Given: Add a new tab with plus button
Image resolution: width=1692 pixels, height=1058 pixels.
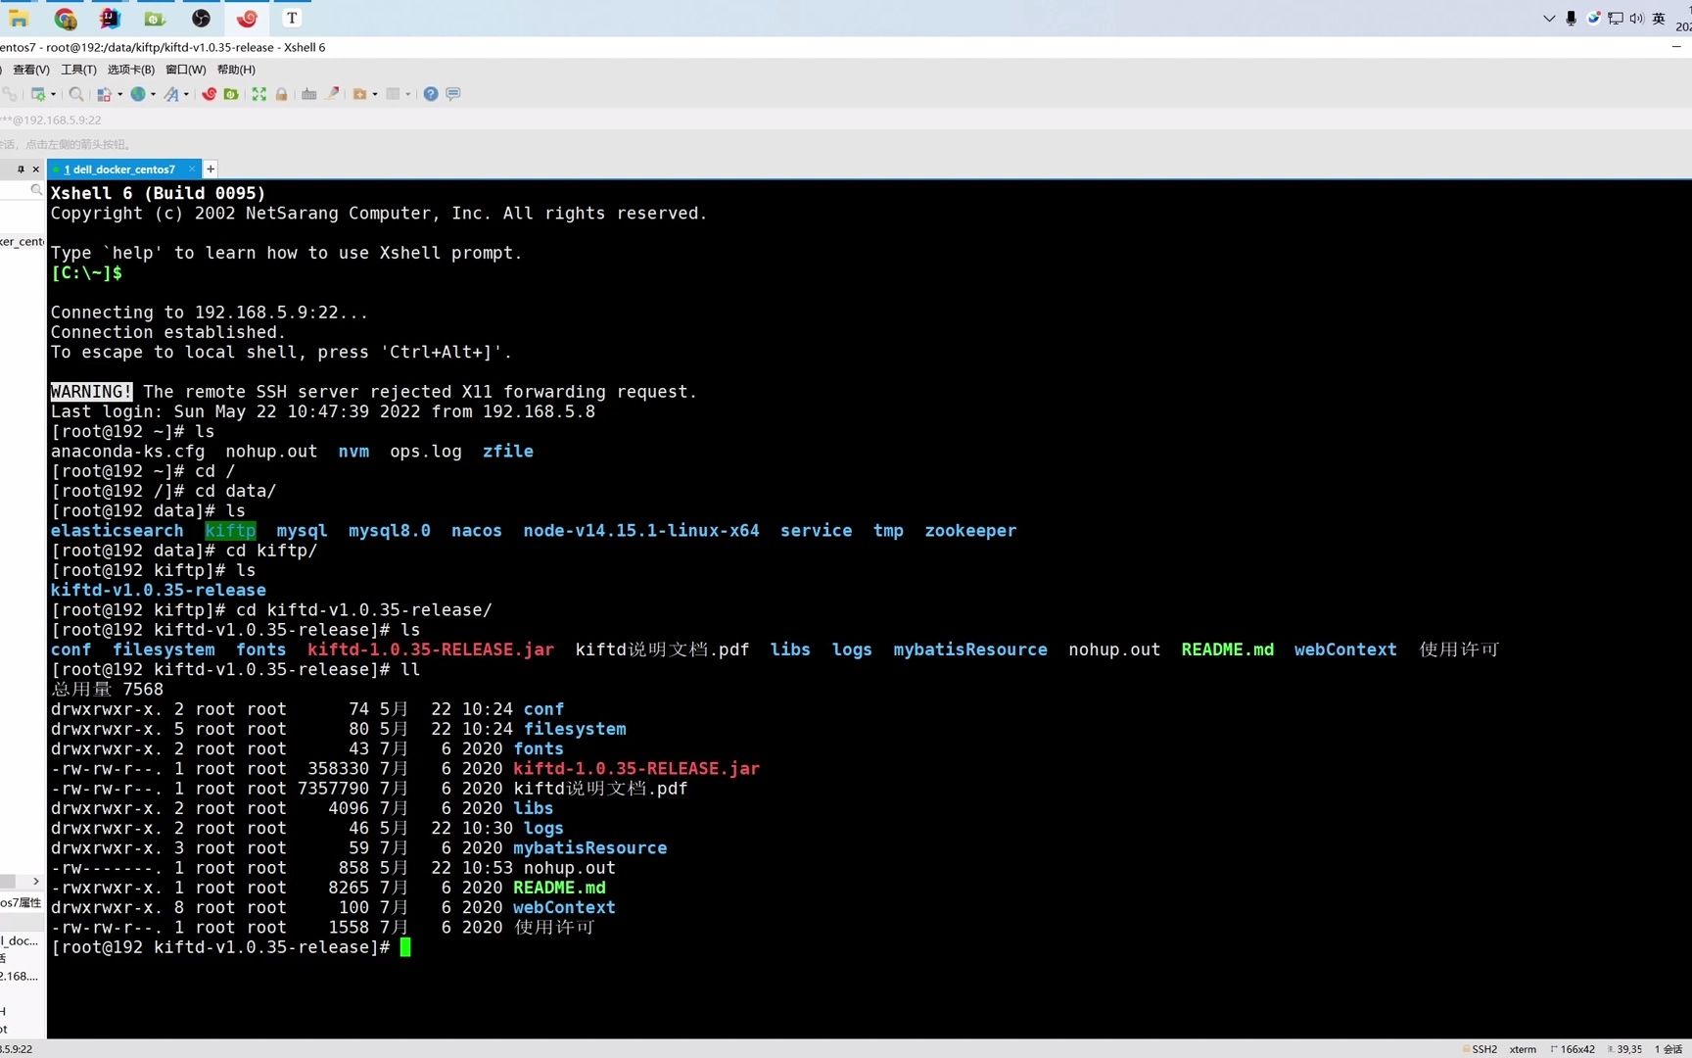Looking at the screenshot, I should pyautogui.click(x=211, y=169).
